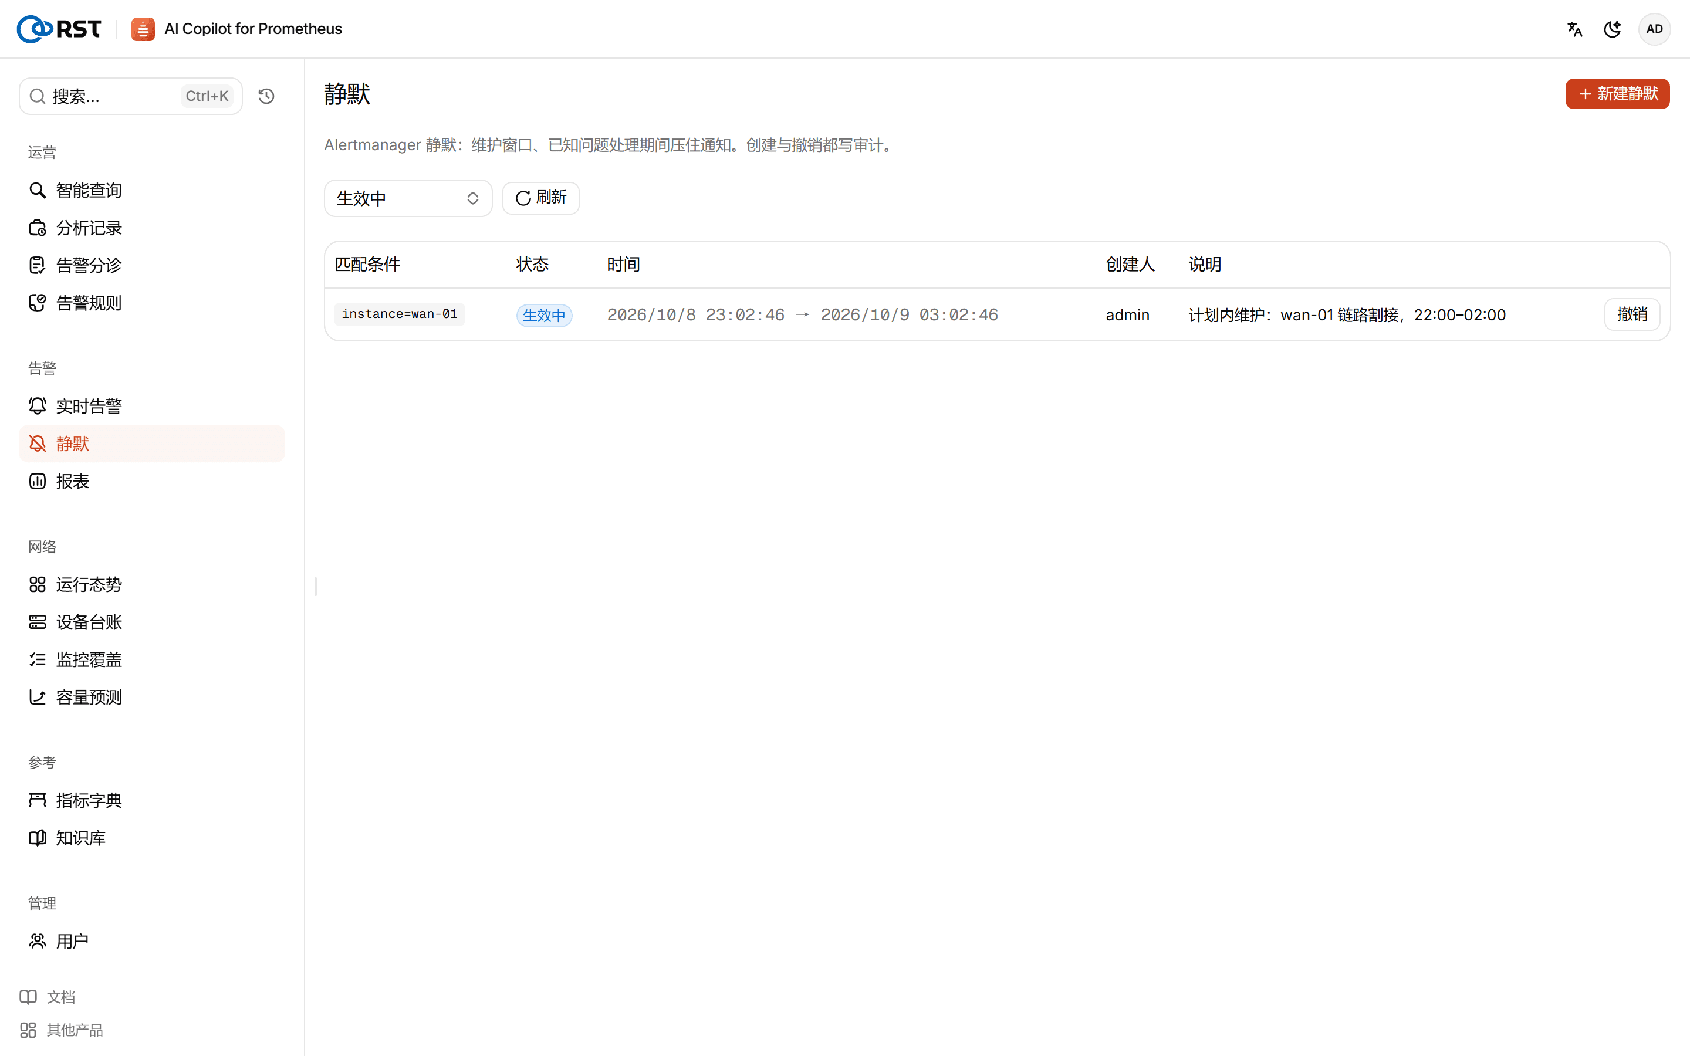Click the 时间 column header
Viewport: 1690px width, 1056px height.
click(x=623, y=264)
